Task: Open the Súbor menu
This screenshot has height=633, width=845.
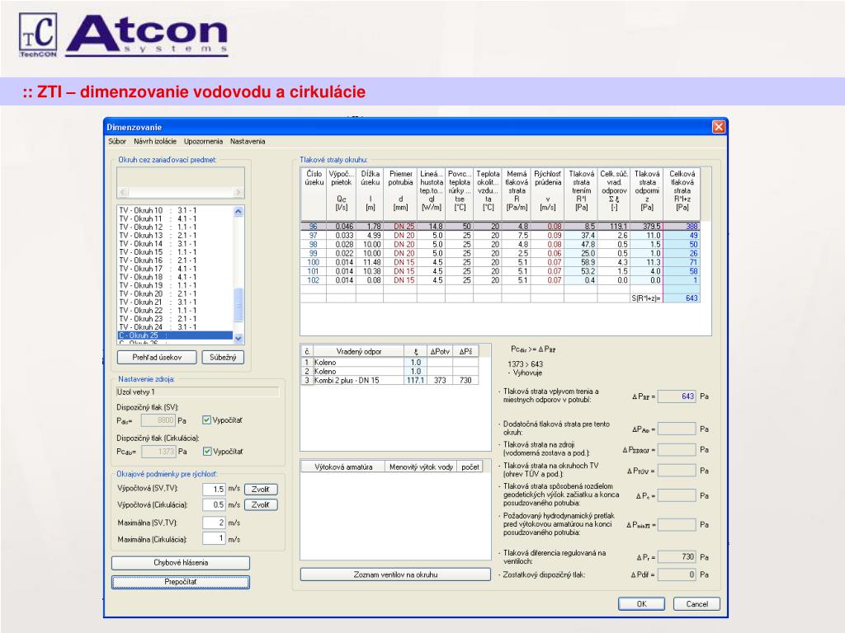Action: click(117, 142)
